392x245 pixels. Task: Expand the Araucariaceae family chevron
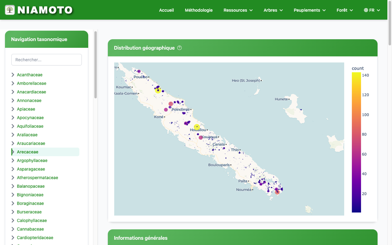point(13,143)
